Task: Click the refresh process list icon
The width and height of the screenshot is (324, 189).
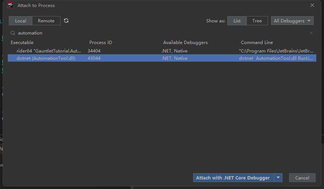Action: (66, 21)
